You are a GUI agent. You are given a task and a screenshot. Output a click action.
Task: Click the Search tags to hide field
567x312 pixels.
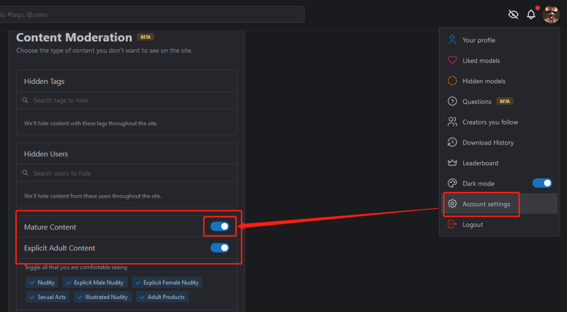(127, 100)
